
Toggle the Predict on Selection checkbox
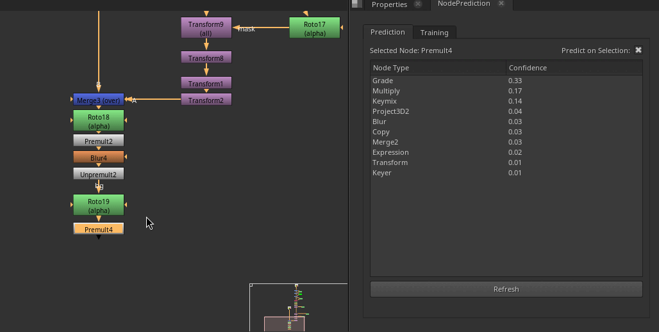(x=638, y=50)
